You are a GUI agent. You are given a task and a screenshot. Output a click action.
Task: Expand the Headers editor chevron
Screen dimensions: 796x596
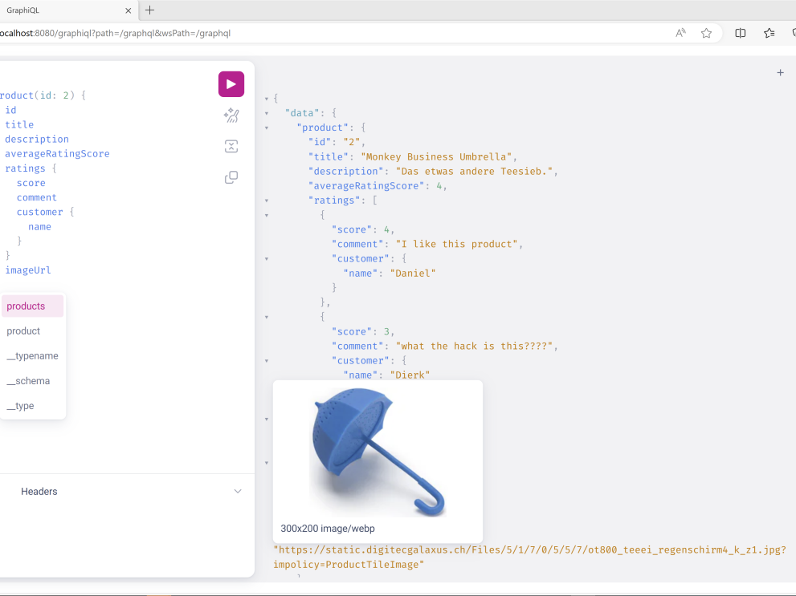(238, 491)
